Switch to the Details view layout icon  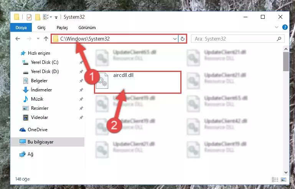click(x=275, y=179)
